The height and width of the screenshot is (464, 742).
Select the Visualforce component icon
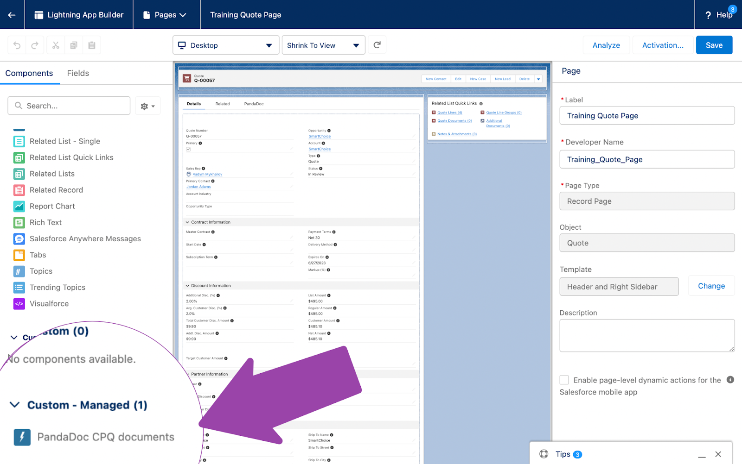point(19,304)
